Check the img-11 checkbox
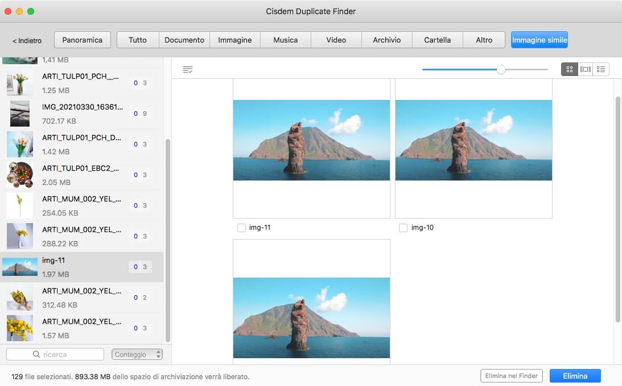This screenshot has height=386, width=622. 241,228
